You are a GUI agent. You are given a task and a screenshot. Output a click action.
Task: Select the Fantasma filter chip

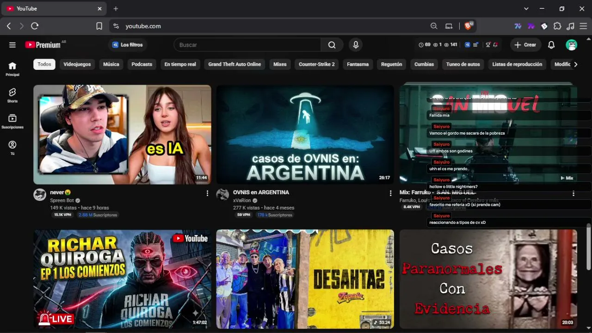(358, 64)
